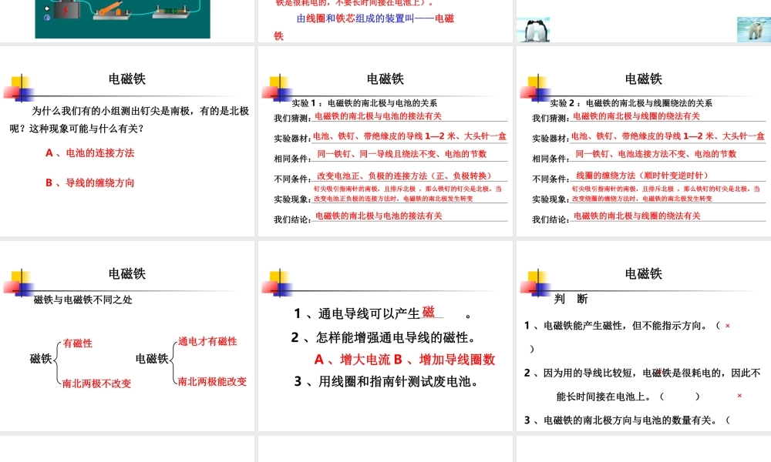Click item '3、用线圈和指南针测试废电池。'
Image resolution: width=771 pixels, height=462 pixels.
click(387, 381)
